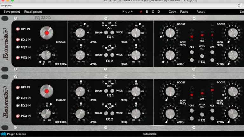Screen dimensions: 244x137
Task: Click bottom unit EQ 1 FREQ knob
Action: tap(136, 91)
